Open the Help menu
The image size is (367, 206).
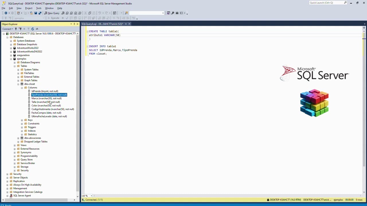(x=60, y=8)
